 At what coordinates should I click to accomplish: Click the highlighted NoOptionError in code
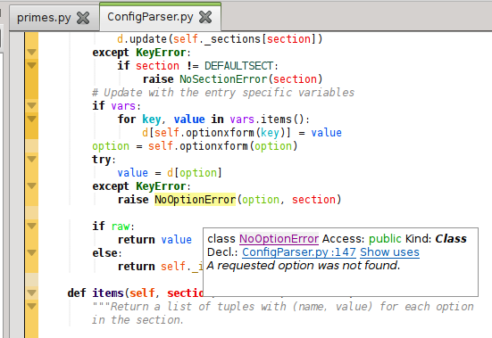(195, 200)
